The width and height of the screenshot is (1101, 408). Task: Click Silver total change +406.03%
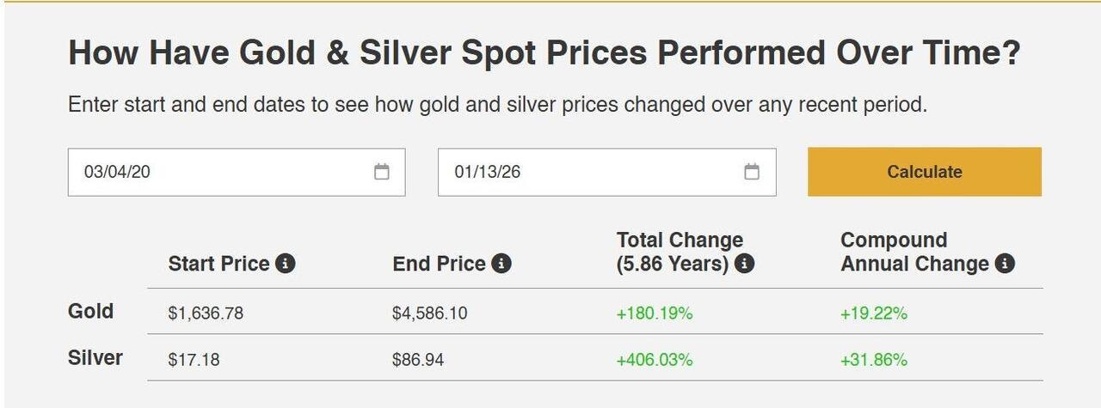(655, 360)
